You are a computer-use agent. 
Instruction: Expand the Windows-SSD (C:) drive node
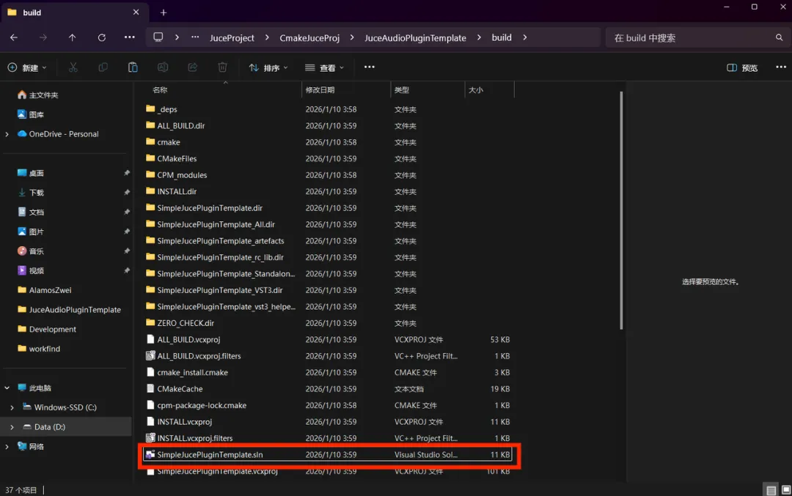tap(12, 407)
